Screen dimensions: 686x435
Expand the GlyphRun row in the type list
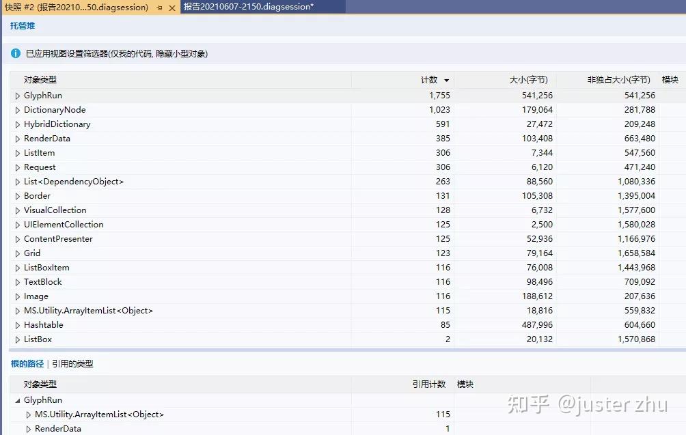pyautogui.click(x=16, y=95)
